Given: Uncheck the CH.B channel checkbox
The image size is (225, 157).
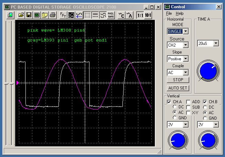Looking at the screenshot, I should tap(205, 102).
